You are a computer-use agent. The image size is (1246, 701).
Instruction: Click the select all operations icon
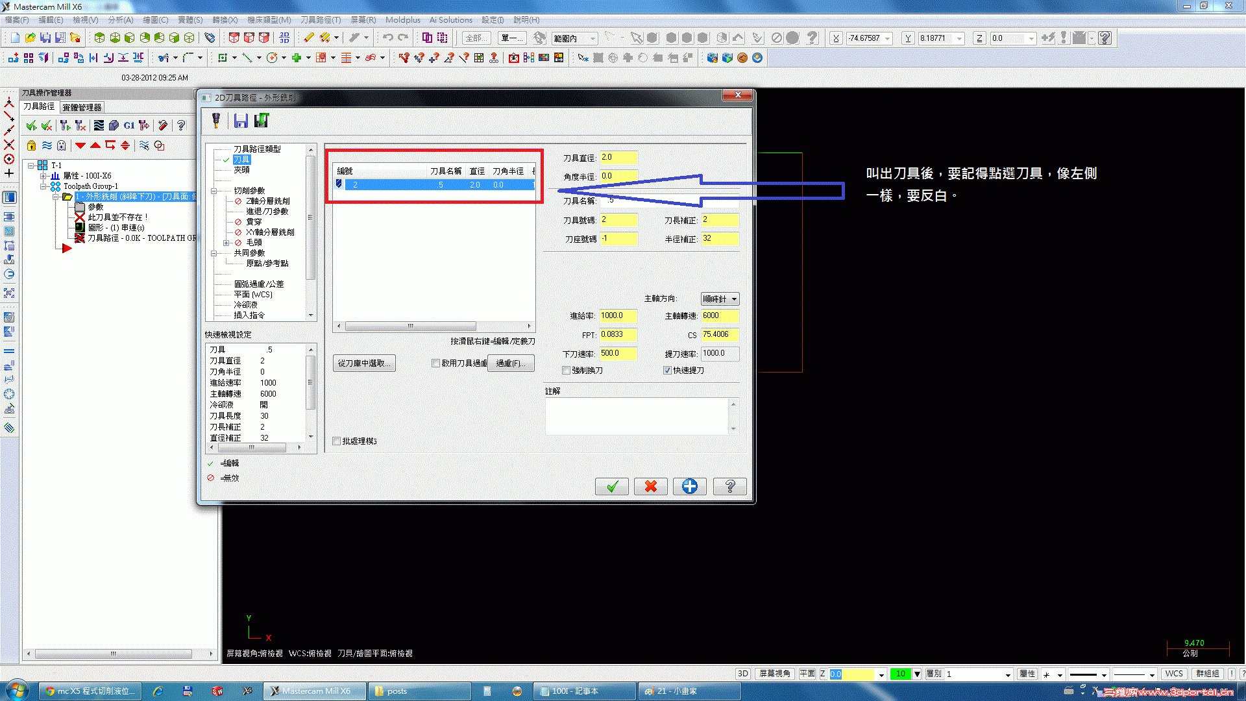point(31,125)
